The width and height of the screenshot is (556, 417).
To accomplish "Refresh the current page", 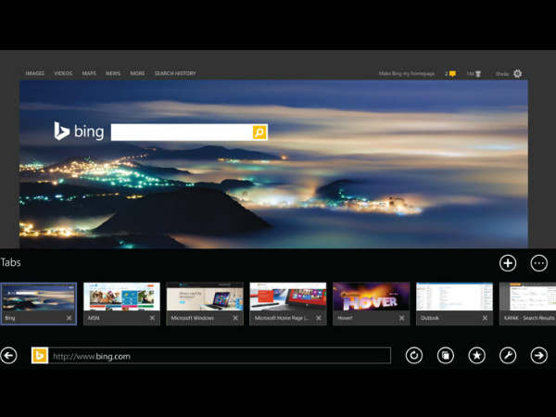I will [414, 355].
